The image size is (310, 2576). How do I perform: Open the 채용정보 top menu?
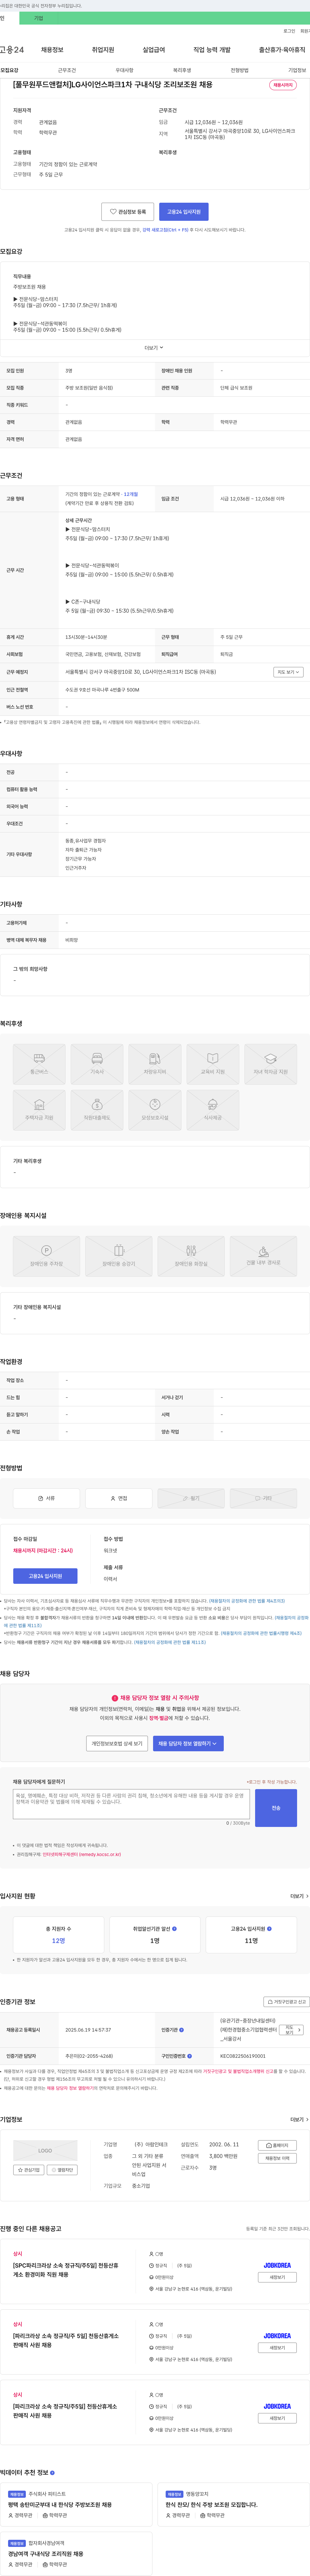tap(52, 50)
